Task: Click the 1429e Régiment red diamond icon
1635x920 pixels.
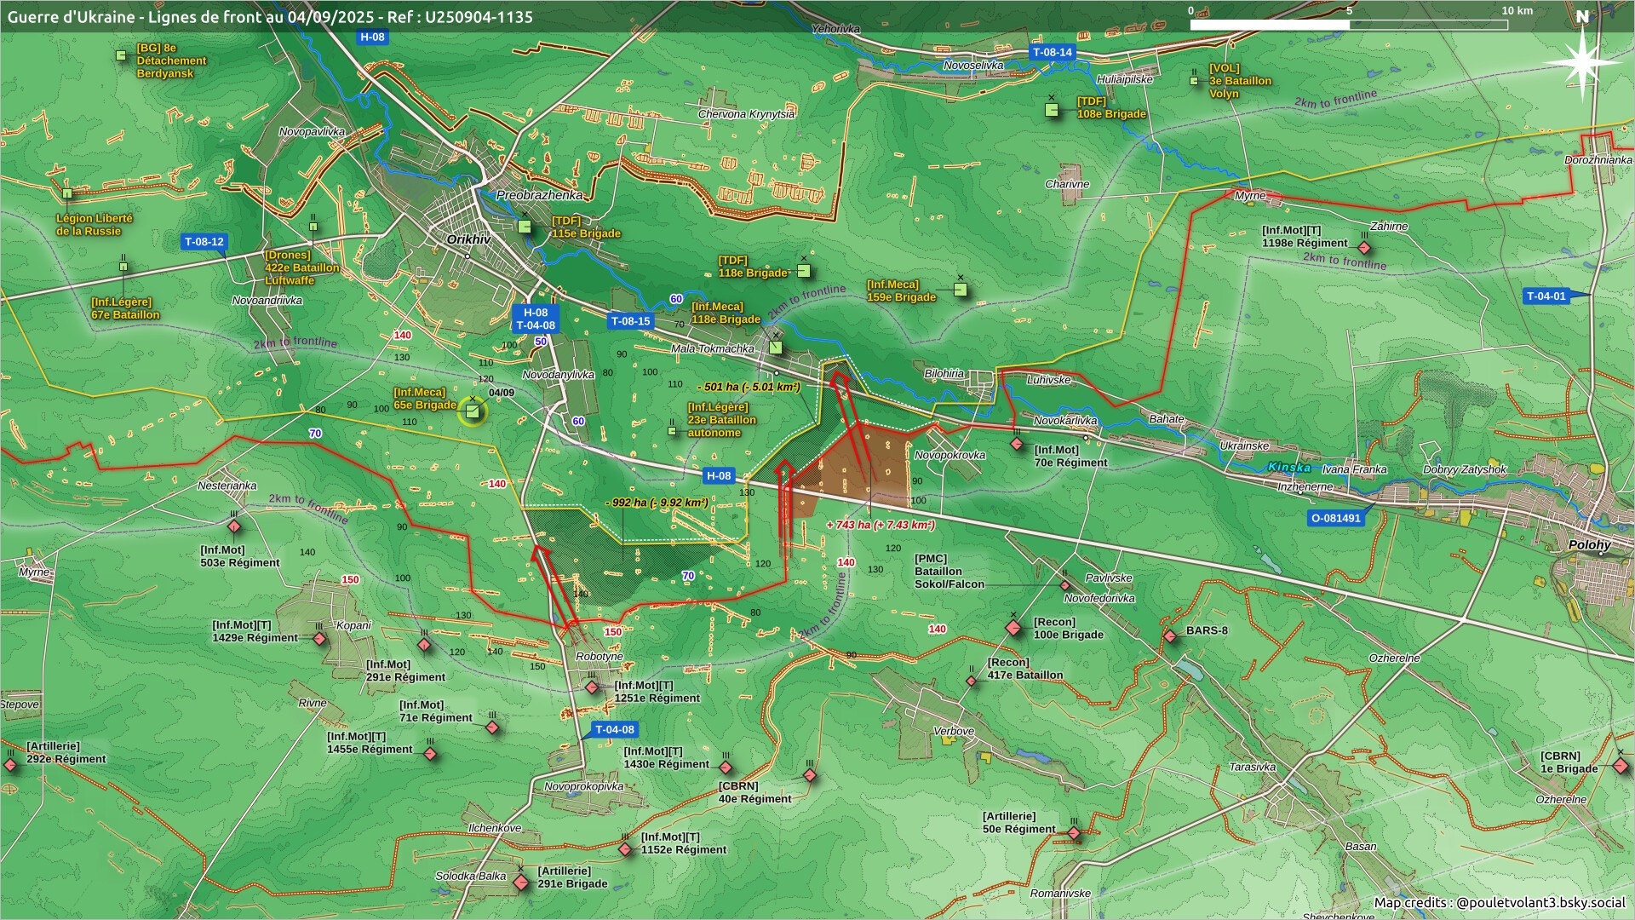Action: (320, 639)
